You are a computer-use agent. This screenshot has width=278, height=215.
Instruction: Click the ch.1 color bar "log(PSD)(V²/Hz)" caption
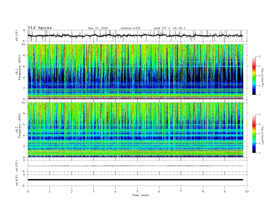coord(263,77)
